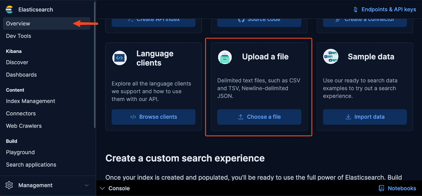Click the Language clients code icon

pos(119,58)
